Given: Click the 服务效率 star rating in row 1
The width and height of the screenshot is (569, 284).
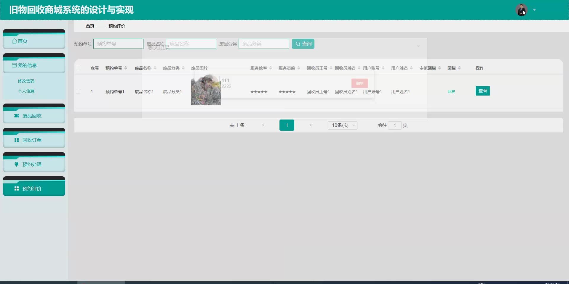Looking at the screenshot, I should 259,92.
